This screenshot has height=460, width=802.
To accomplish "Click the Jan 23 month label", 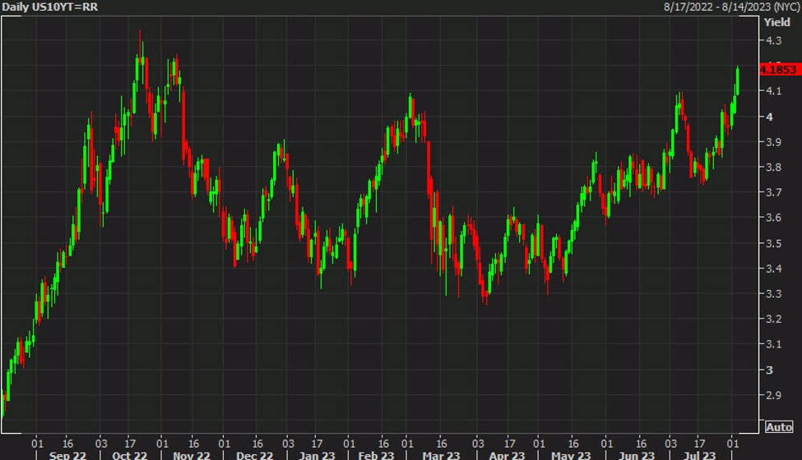I will (x=317, y=455).
